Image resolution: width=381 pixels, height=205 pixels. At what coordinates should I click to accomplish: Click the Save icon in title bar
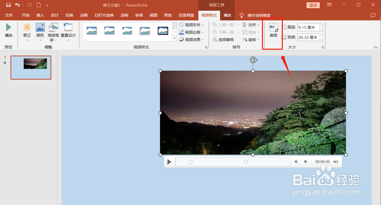point(8,5)
